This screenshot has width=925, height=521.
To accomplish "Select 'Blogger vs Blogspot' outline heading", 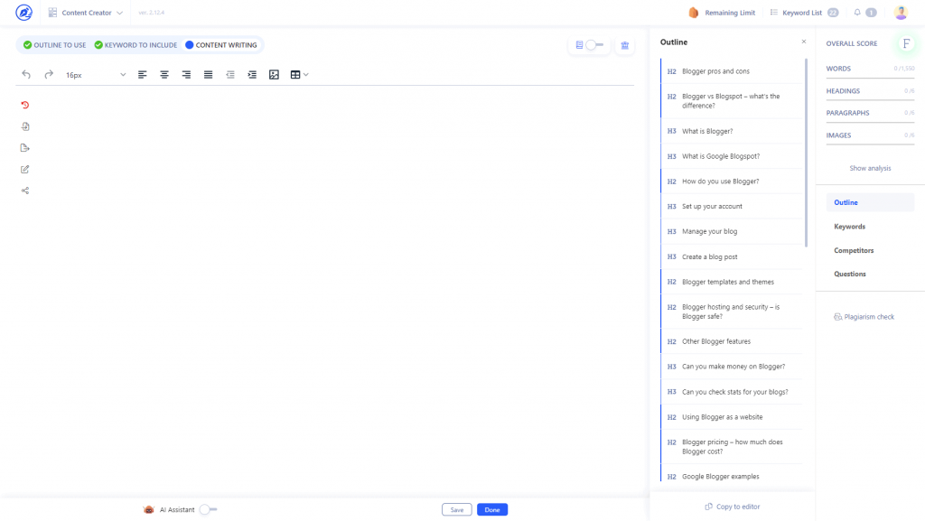I will [732, 101].
